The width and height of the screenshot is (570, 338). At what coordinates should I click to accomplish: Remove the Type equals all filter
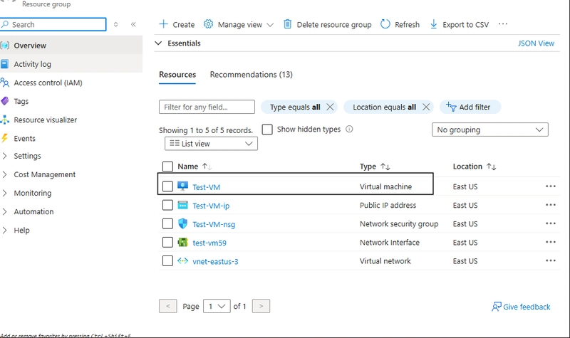(x=330, y=107)
